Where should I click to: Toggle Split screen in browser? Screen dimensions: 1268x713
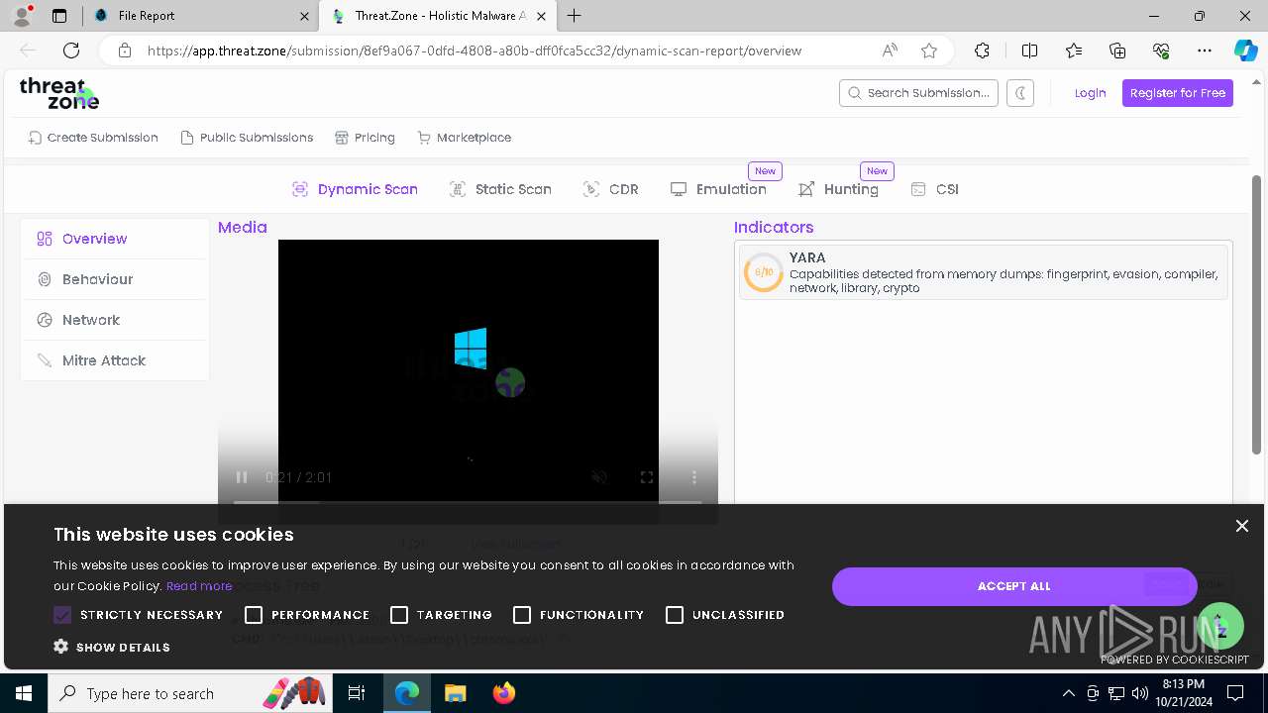point(1029,51)
